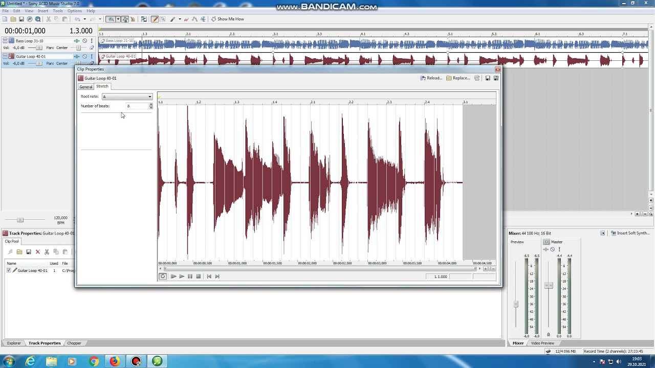The image size is (655, 368).
Task: Mute the Bass Loop 31-10 track
Action: [x=84, y=41]
